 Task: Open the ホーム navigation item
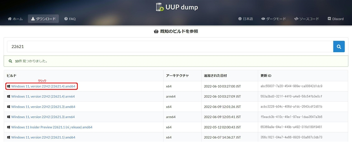pos(15,19)
